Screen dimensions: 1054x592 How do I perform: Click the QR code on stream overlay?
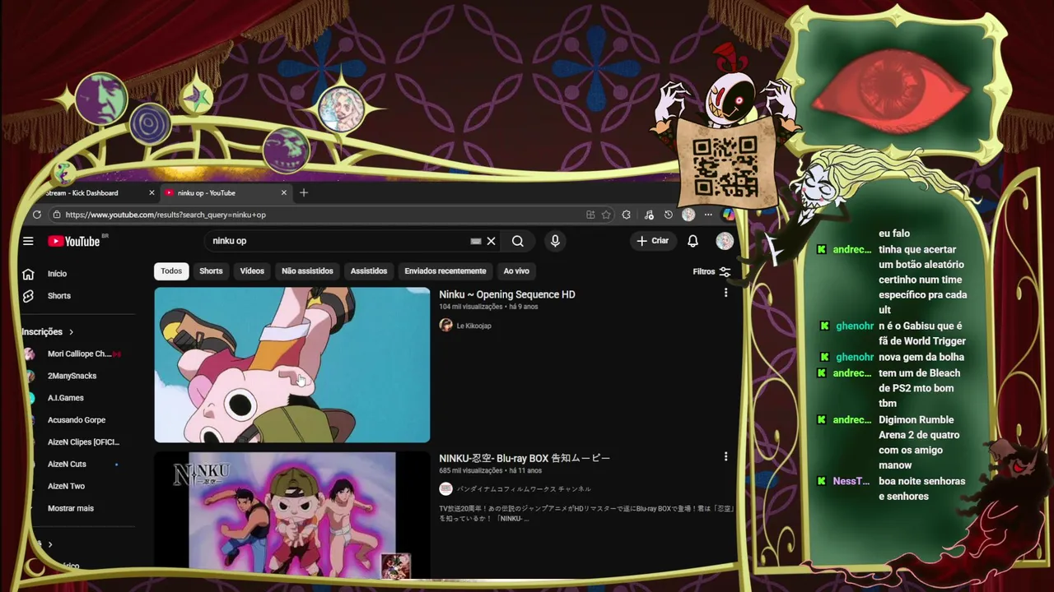725,165
